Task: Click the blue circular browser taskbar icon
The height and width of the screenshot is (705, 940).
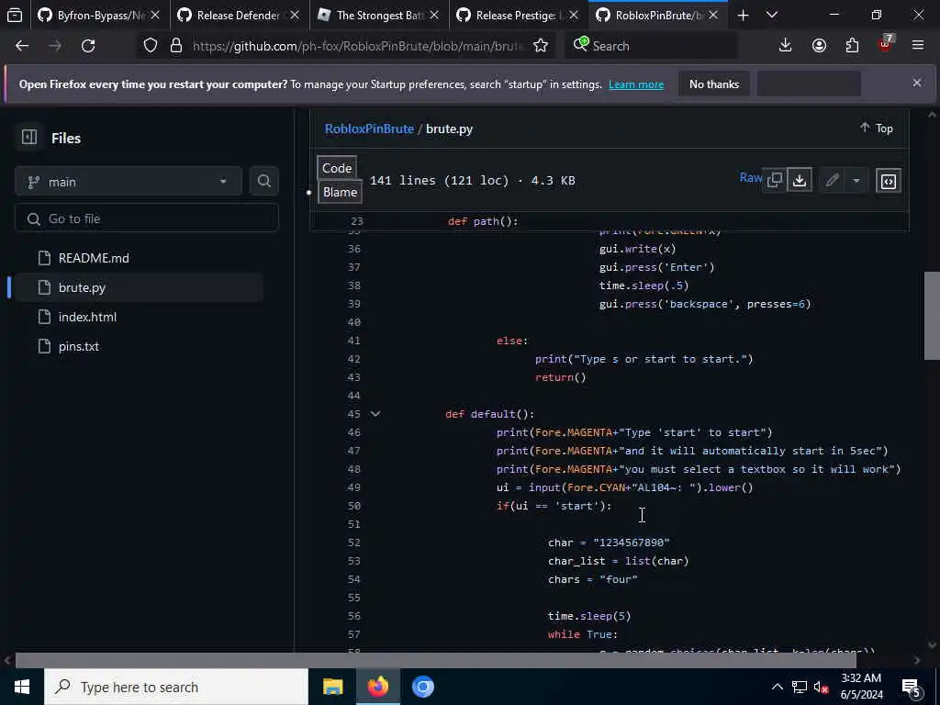Action: pos(422,687)
